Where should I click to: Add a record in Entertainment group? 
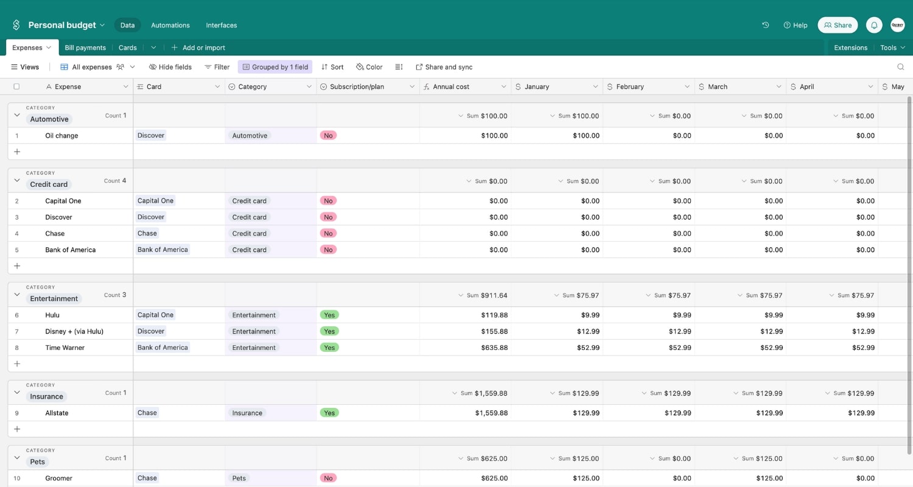point(17,364)
